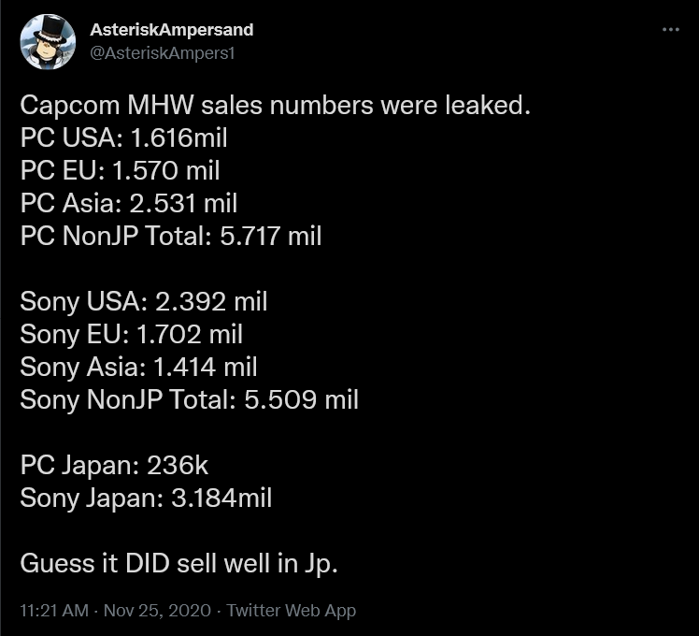Click the 'Sony Japan: 3.184mil' line
Image resolution: width=699 pixels, height=636 pixels.
pos(146,499)
